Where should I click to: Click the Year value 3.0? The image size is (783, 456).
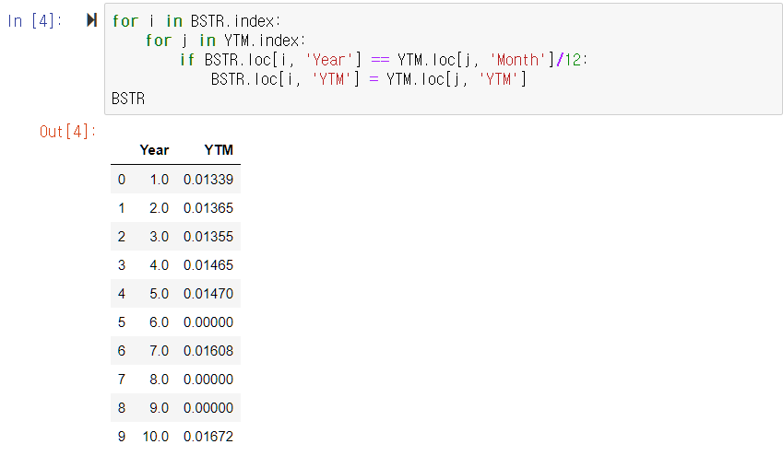point(159,237)
